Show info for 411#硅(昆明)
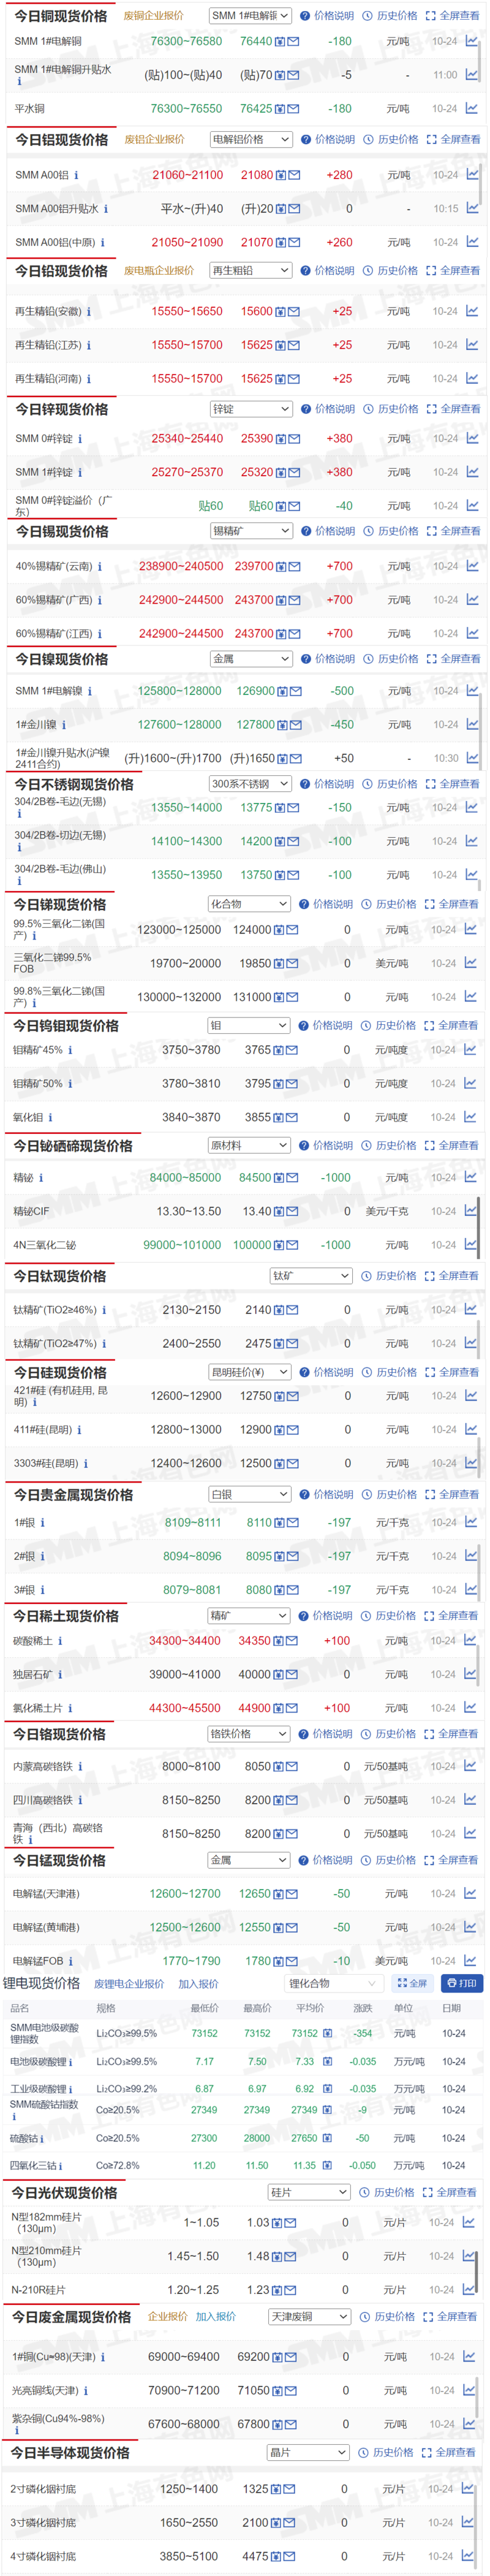Image resolution: width=490 pixels, height=2576 pixels. (80, 1430)
